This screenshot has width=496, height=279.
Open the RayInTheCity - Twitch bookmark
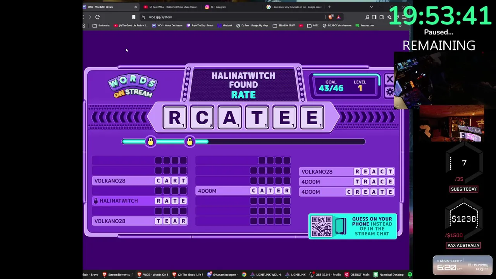[200, 26]
